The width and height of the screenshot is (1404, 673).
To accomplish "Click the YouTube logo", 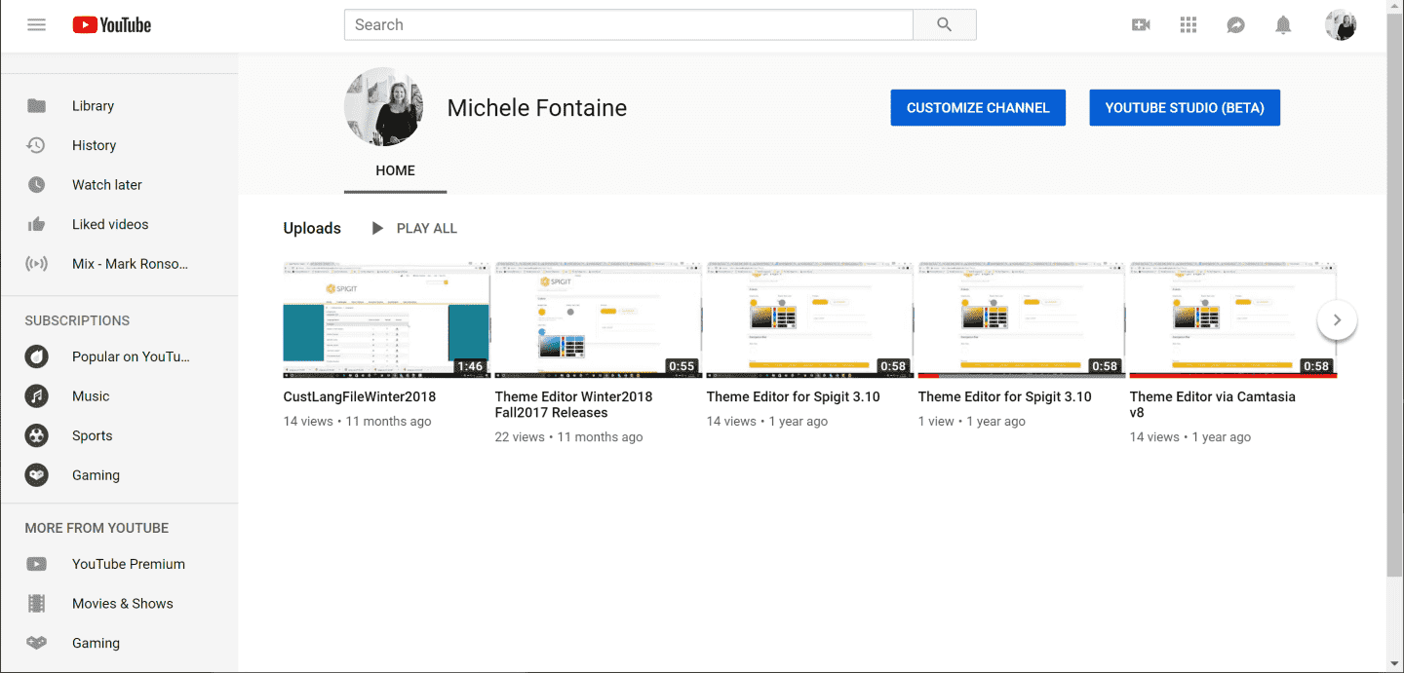I will [112, 25].
